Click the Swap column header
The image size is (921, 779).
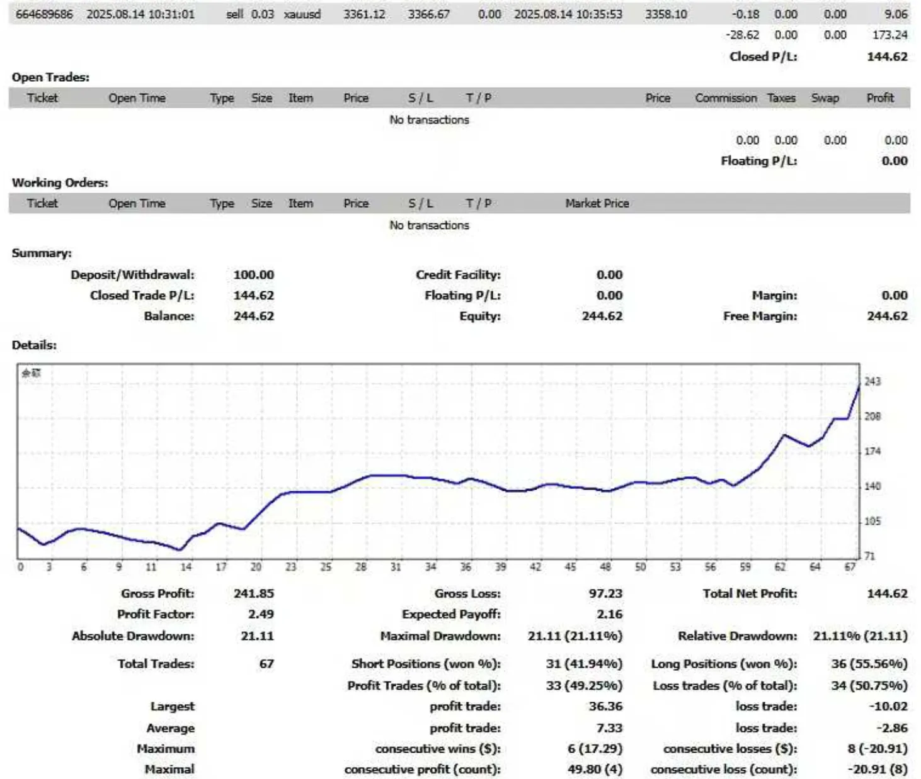click(x=825, y=98)
